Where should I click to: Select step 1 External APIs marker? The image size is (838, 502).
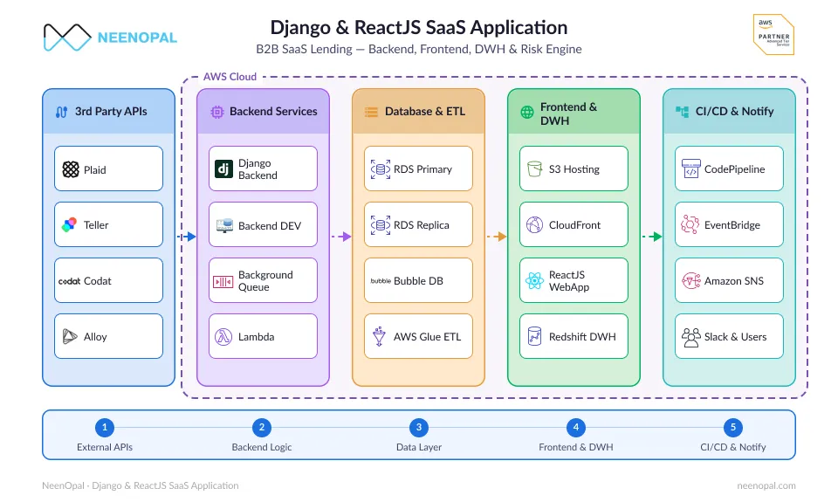tap(105, 427)
